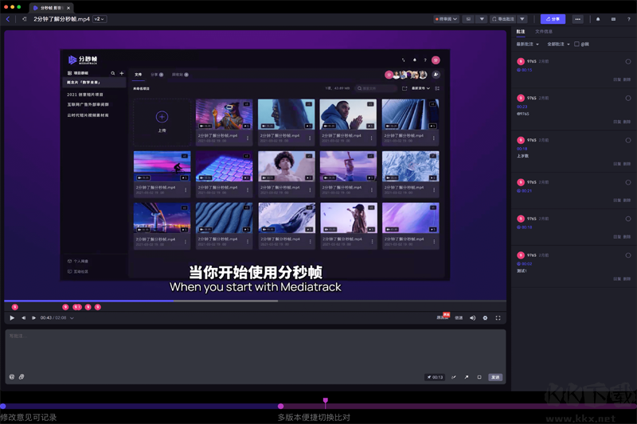The height and width of the screenshot is (424, 637).
Task: Select the pencil draw tool in the comment box
Action: tap(453, 377)
